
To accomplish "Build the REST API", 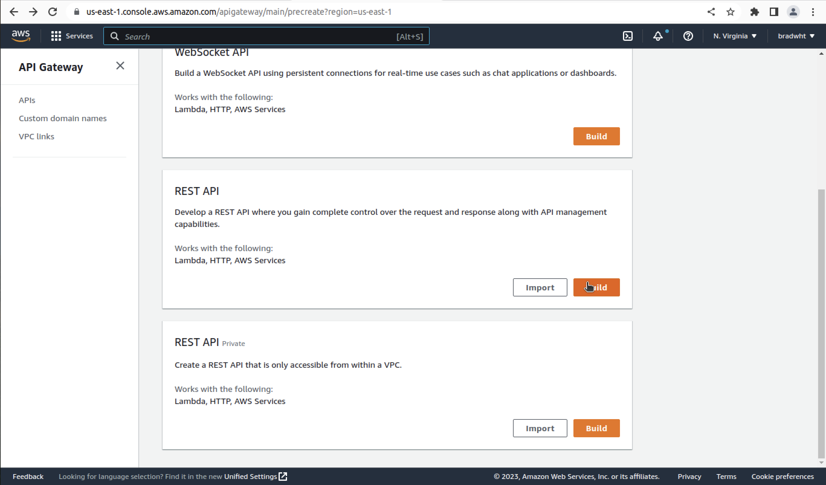I will tap(596, 287).
